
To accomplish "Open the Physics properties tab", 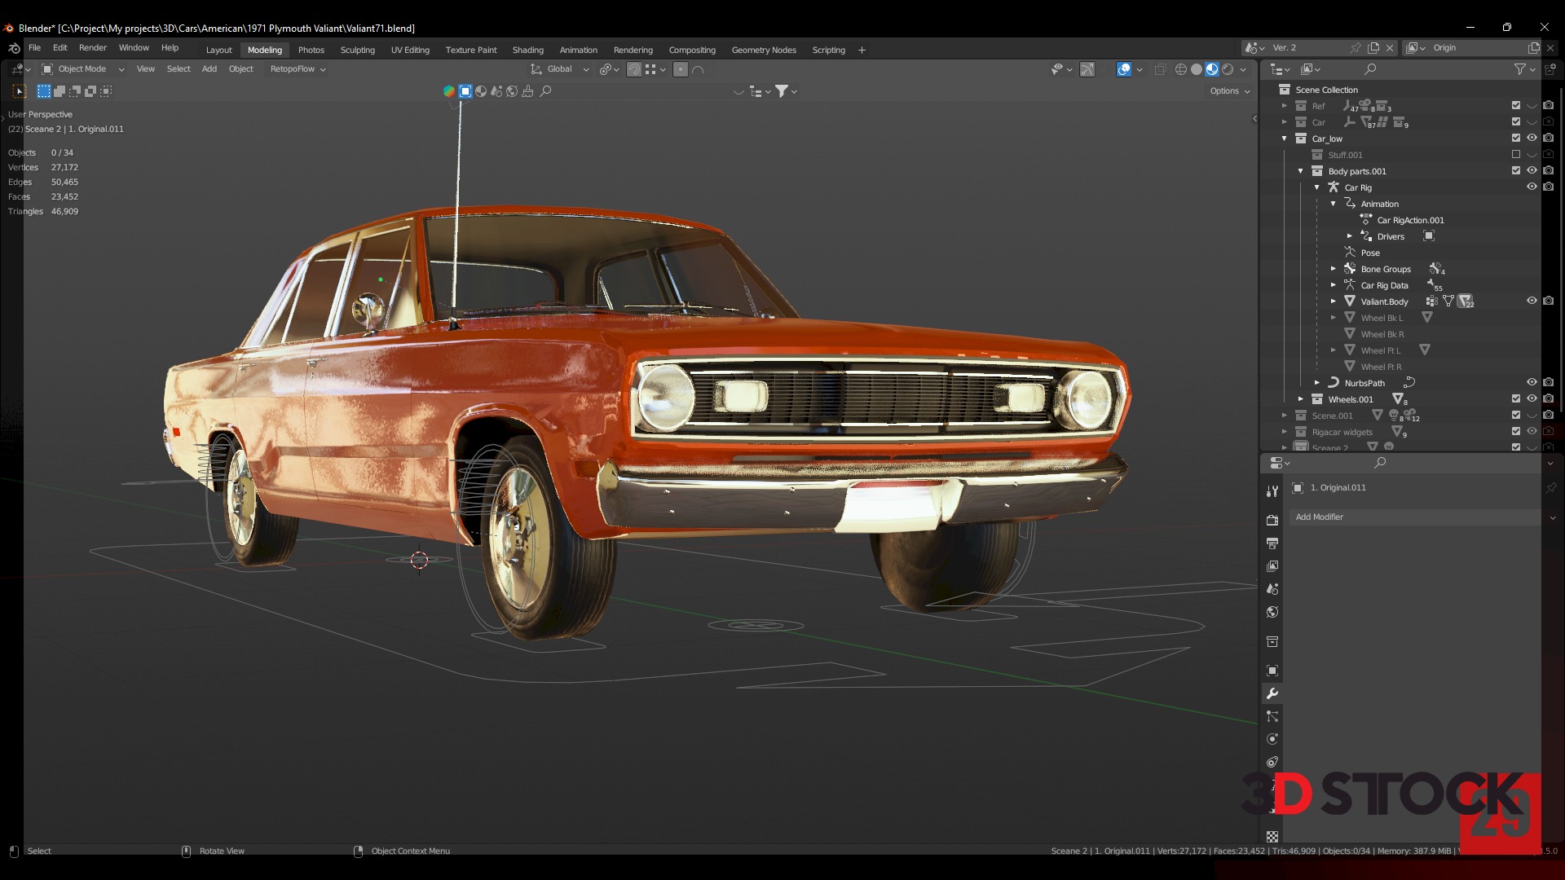I will [x=1272, y=739].
